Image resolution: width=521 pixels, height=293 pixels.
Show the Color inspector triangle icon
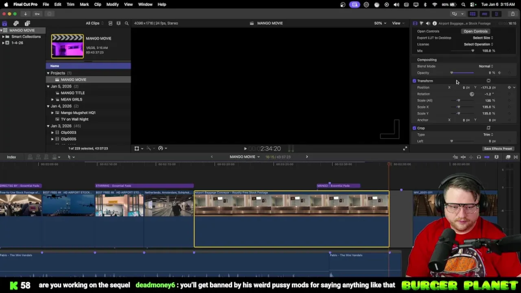tap(421, 23)
